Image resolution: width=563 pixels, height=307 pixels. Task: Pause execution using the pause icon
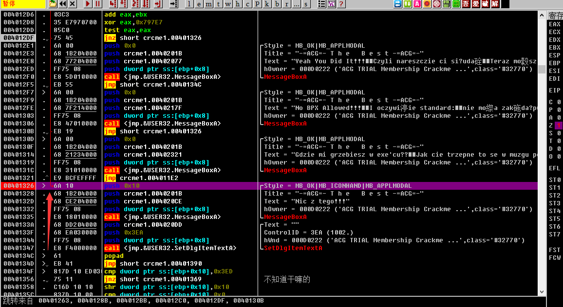point(98,4)
